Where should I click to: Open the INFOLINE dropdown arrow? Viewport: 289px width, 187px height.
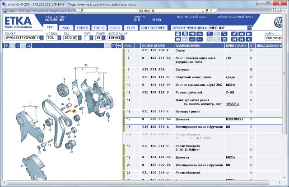click(x=249, y=28)
